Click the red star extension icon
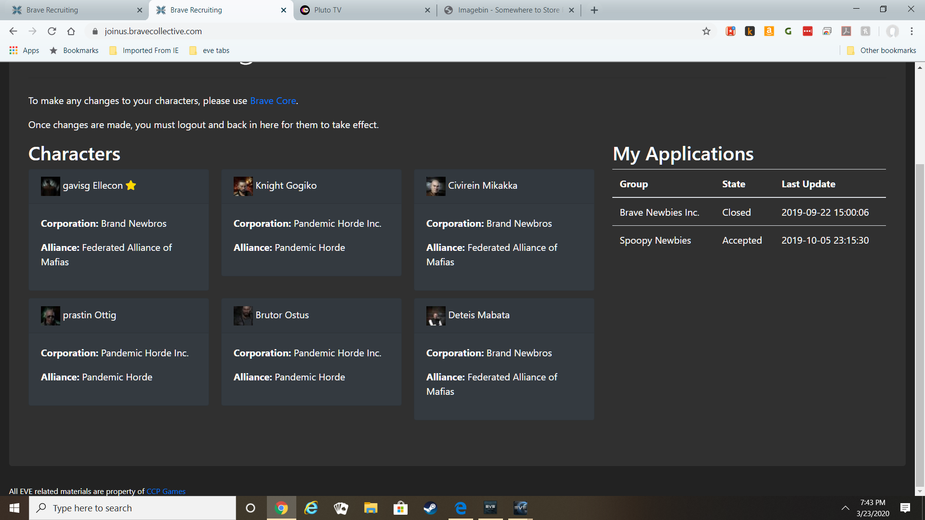This screenshot has height=520, width=925. click(730, 31)
